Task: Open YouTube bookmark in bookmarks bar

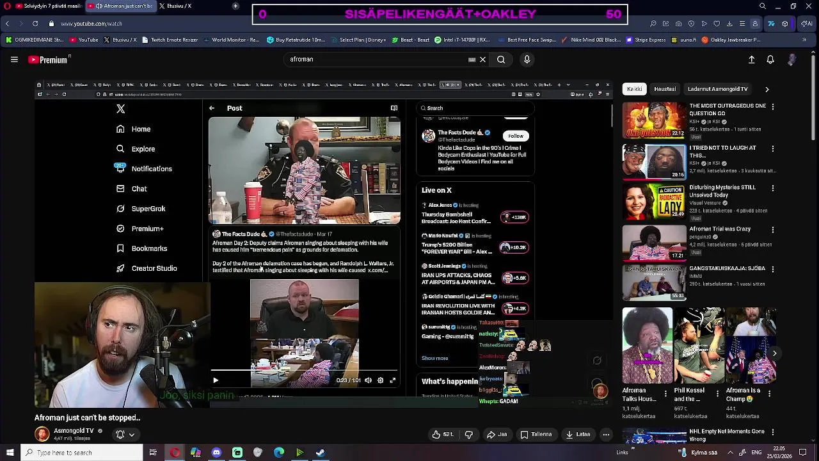Action: tap(84, 40)
